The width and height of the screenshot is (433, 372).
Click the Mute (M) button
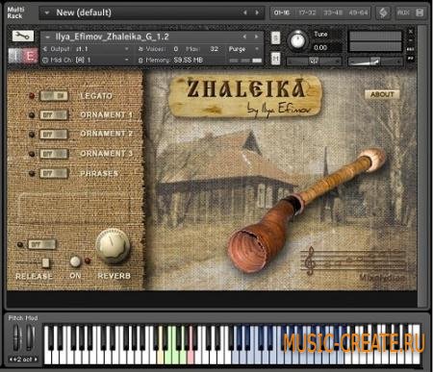coord(275,59)
